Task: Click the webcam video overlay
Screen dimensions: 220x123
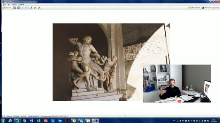Action: [177, 83]
